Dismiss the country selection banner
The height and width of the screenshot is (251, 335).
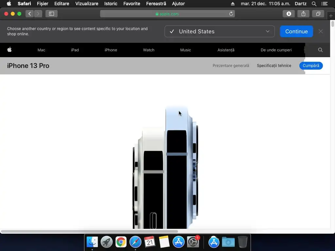(x=321, y=31)
